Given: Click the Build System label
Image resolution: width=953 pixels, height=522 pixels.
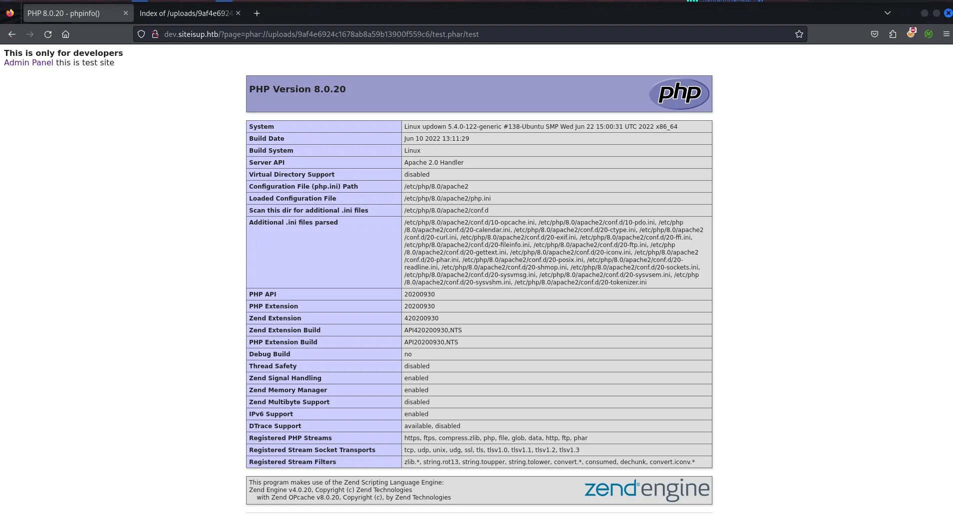Looking at the screenshot, I should coord(271,151).
